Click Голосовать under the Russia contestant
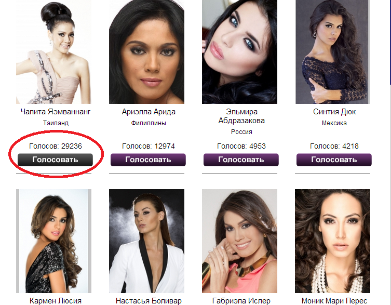 (x=241, y=160)
